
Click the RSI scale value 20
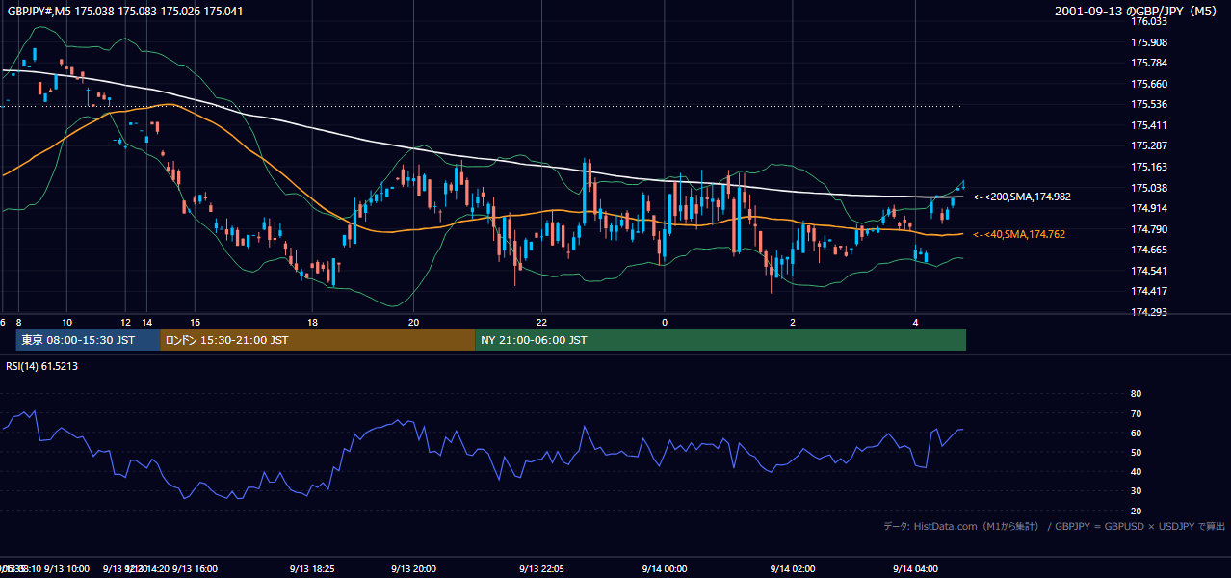pyautogui.click(x=1137, y=511)
